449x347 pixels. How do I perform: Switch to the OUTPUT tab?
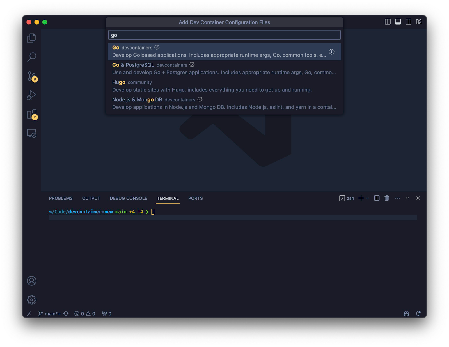pos(91,198)
